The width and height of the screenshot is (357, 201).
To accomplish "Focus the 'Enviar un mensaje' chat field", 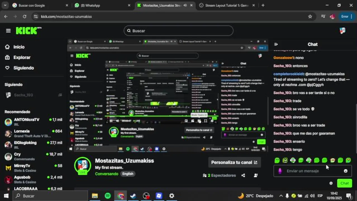I will (313, 171).
